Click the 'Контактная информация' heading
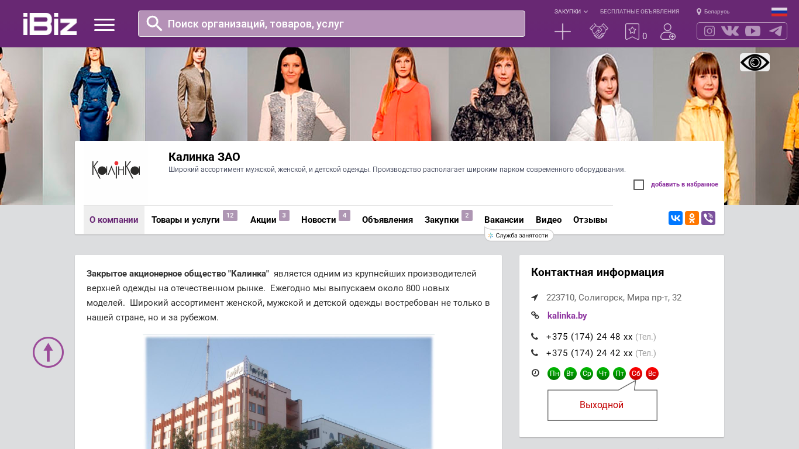799x449 pixels. tap(597, 272)
